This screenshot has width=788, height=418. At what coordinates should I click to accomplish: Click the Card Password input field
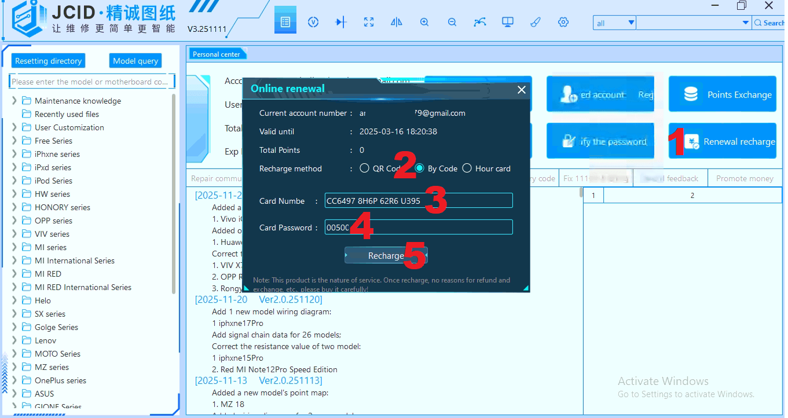coord(418,228)
